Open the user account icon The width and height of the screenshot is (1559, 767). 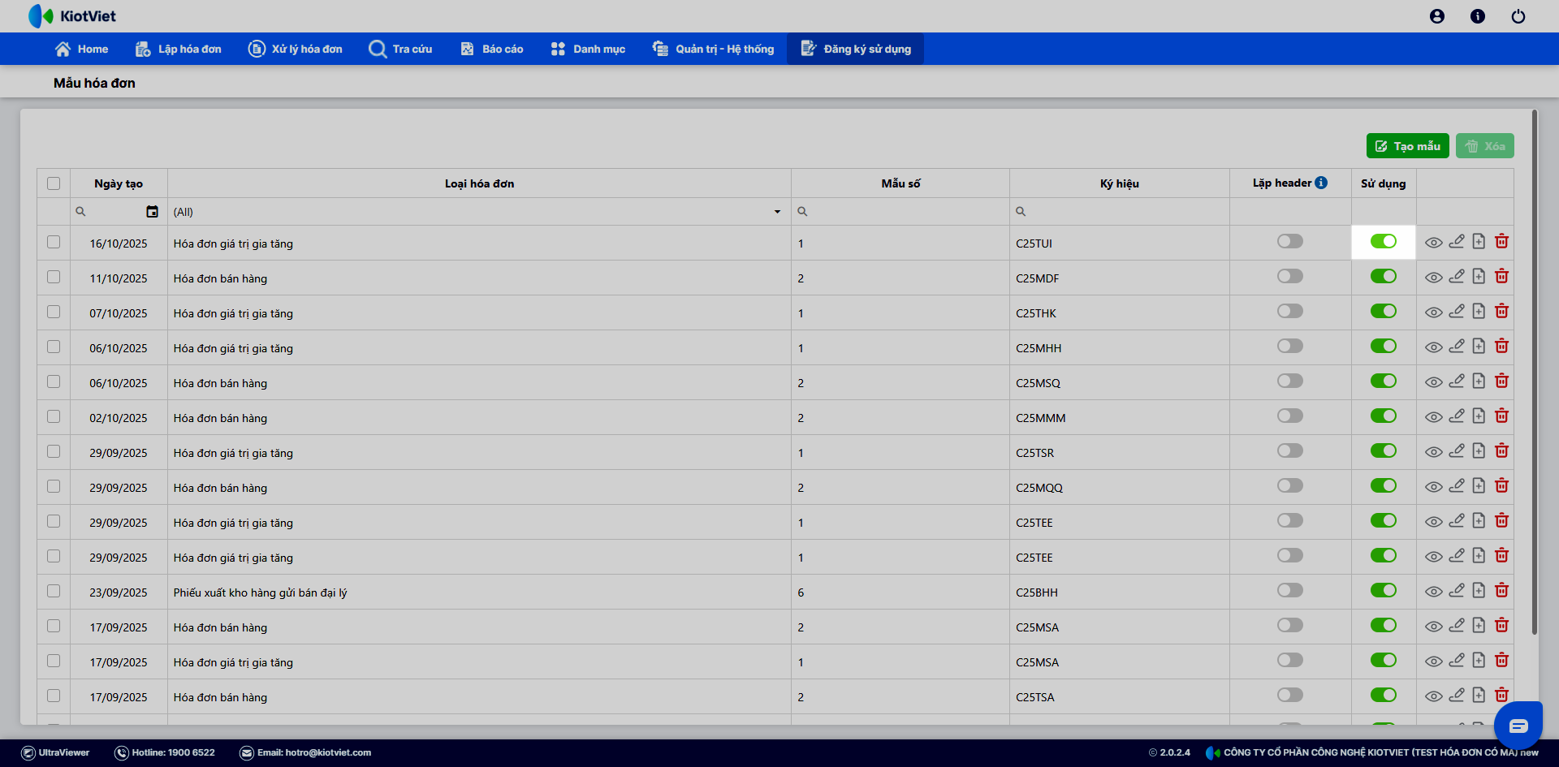click(1437, 16)
